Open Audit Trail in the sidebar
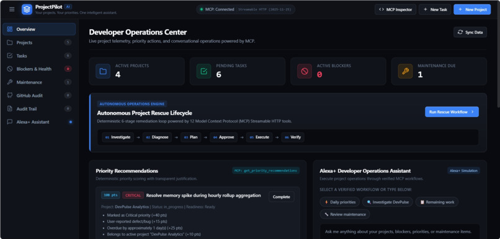The height and width of the screenshot is (239, 500). [39, 109]
